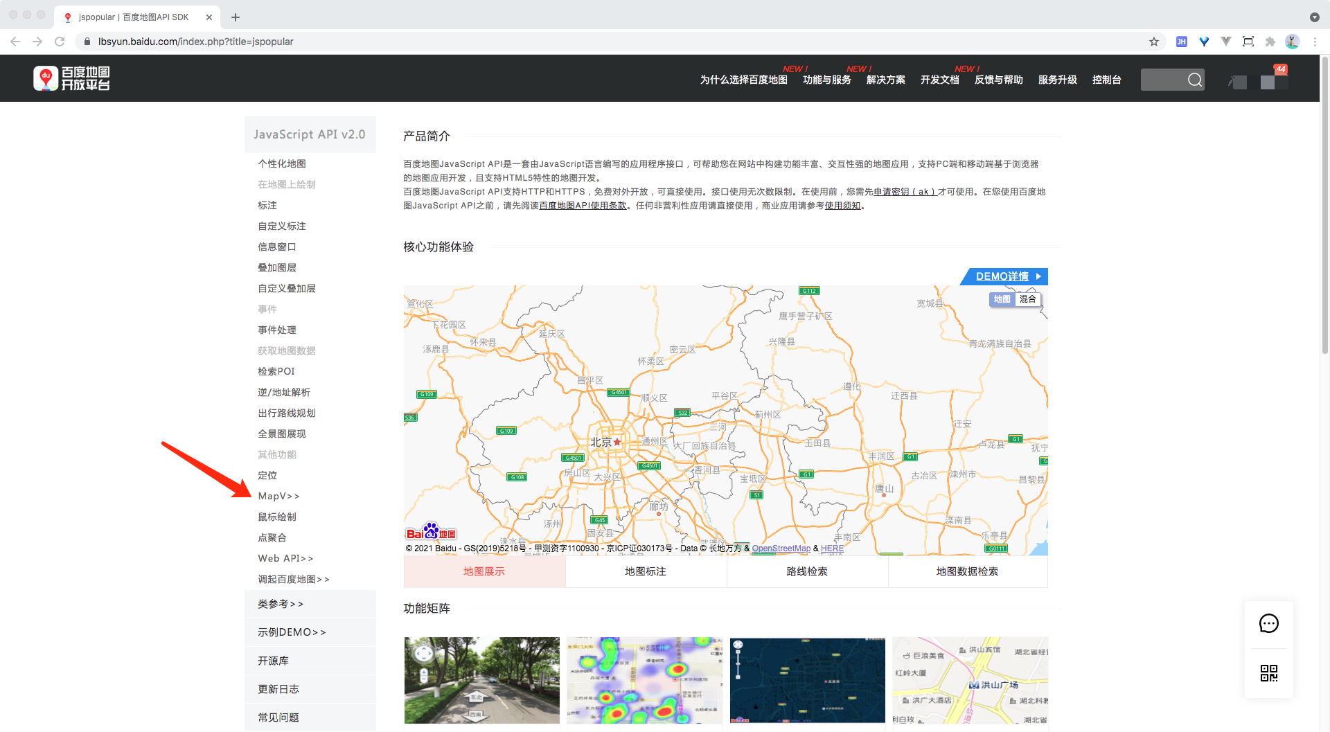Viewport: 1330px width, 732px height.
Task: Expand the 示例DEMO>> section
Action: pyautogui.click(x=310, y=632)
